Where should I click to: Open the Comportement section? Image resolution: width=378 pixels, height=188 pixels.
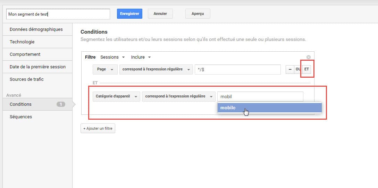37,54
